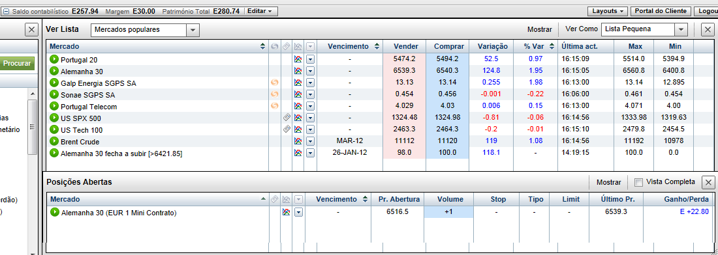Open chart icon in US SPX 500 row
The image size is (718, 255).
298,118
